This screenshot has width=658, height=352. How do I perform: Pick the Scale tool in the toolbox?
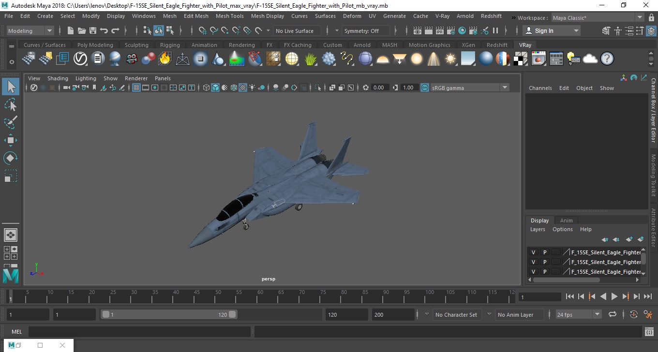[10, 176]
